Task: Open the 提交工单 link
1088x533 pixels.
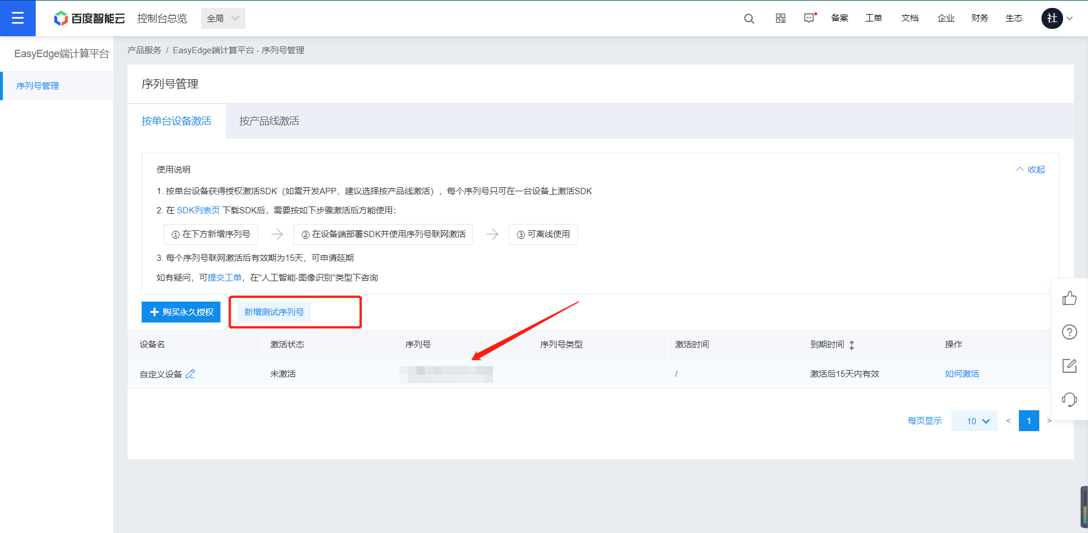Action: (x=224, y=277)
